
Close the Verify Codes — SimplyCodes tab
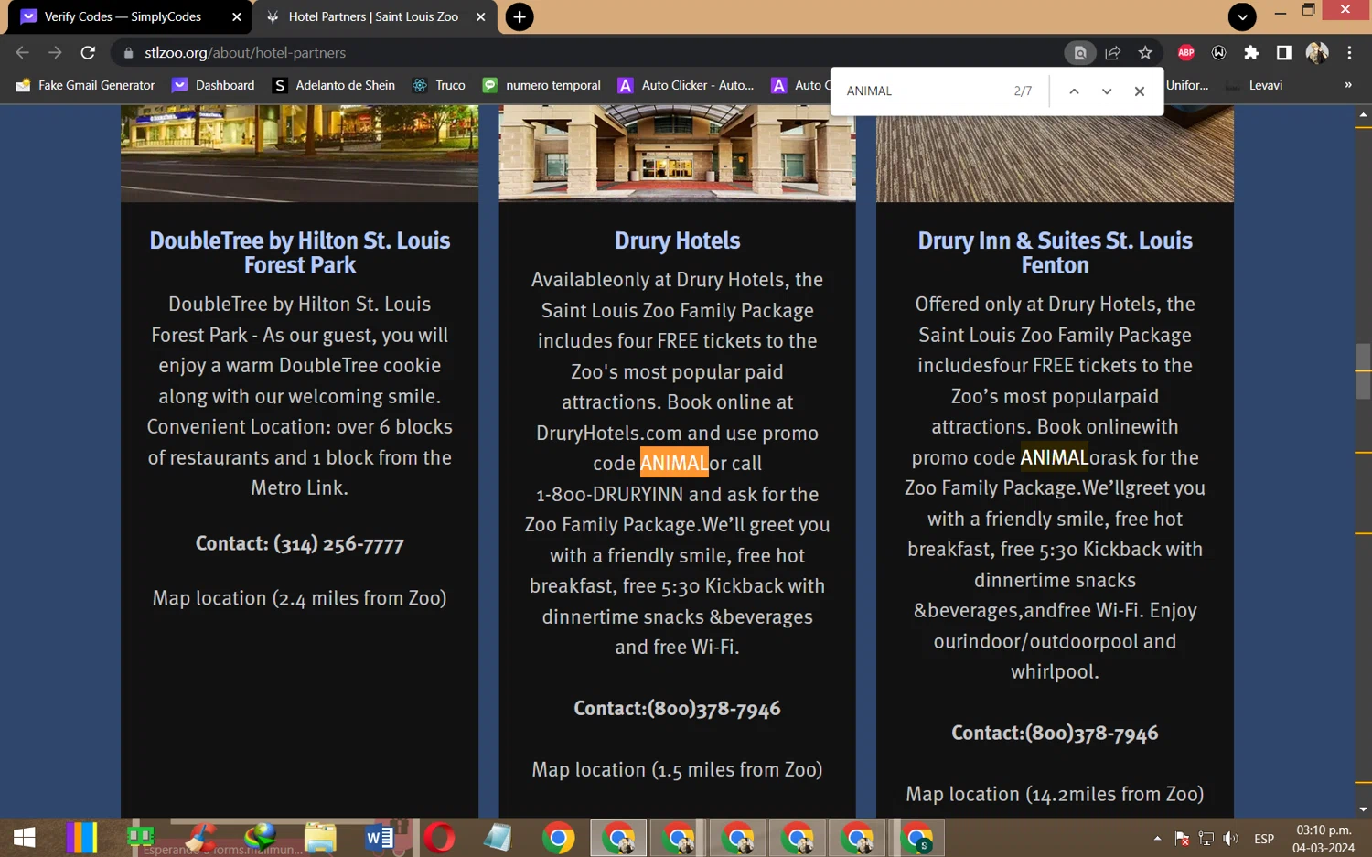pos(237,16)
